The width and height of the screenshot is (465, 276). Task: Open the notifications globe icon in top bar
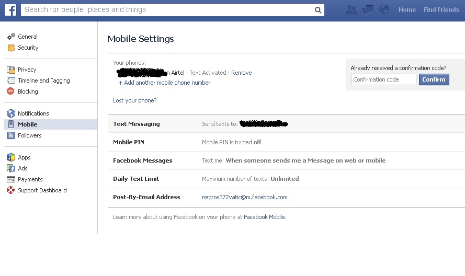384,10
